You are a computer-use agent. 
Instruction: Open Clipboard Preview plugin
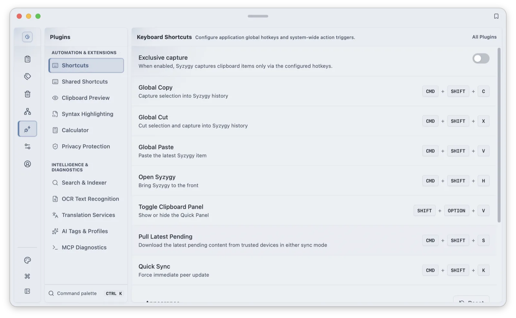tap(86, 98)
